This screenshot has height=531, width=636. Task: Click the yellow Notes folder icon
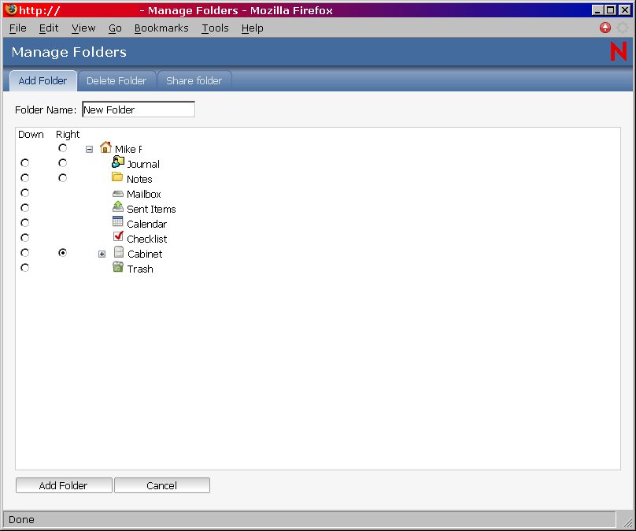(x=117, y=177)
